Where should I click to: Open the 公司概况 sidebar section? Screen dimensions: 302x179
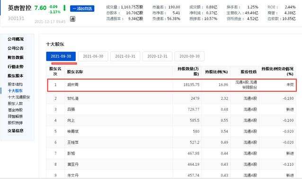click(x=16, y=39)
